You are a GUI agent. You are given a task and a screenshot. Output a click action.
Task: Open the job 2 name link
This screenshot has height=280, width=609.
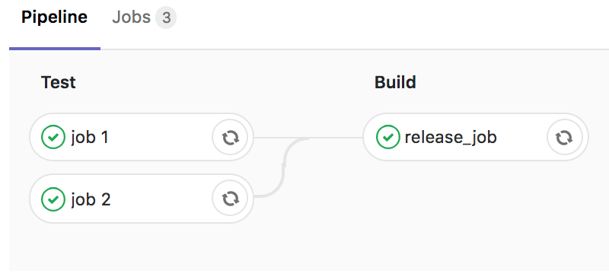(x=91, y=199)
